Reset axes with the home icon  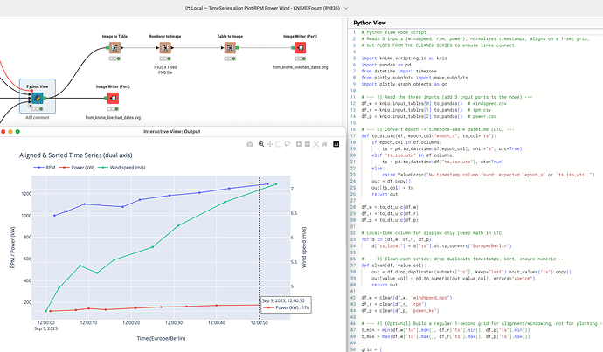324,143
